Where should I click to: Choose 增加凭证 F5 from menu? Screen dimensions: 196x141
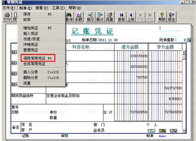tap(42, 28)
